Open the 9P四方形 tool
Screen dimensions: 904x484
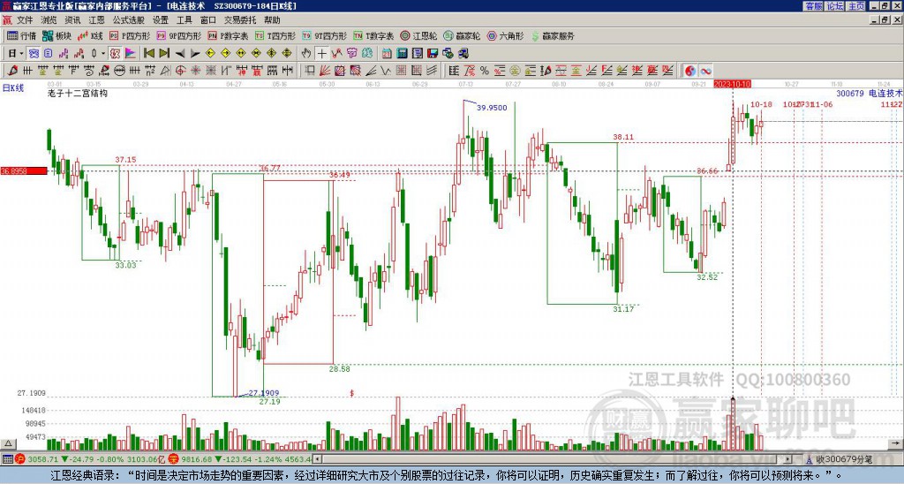click(x=178, y=35)
